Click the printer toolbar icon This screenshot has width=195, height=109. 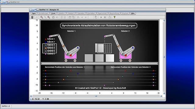[110, 17]
